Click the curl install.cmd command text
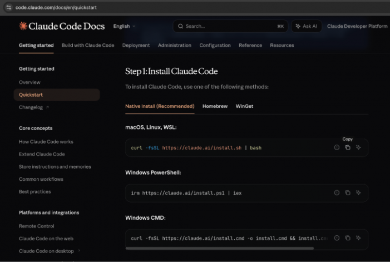 coord(229,238)
